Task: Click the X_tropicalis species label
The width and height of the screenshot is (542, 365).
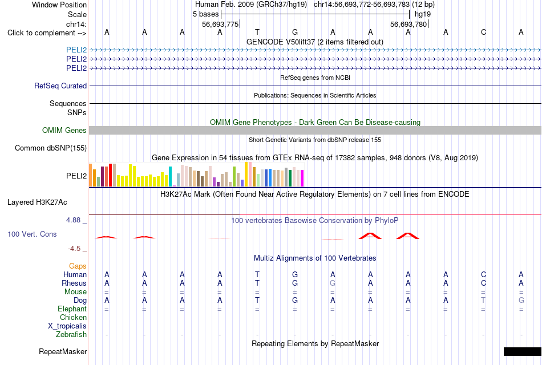Action: (67, 326)
